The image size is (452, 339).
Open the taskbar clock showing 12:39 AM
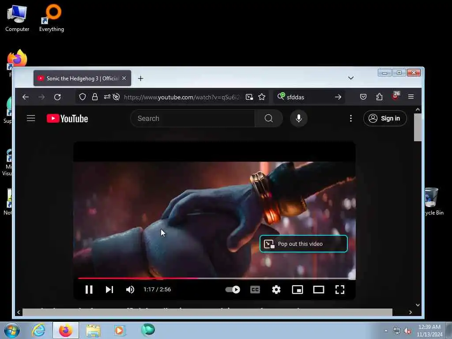coord(429,330)
